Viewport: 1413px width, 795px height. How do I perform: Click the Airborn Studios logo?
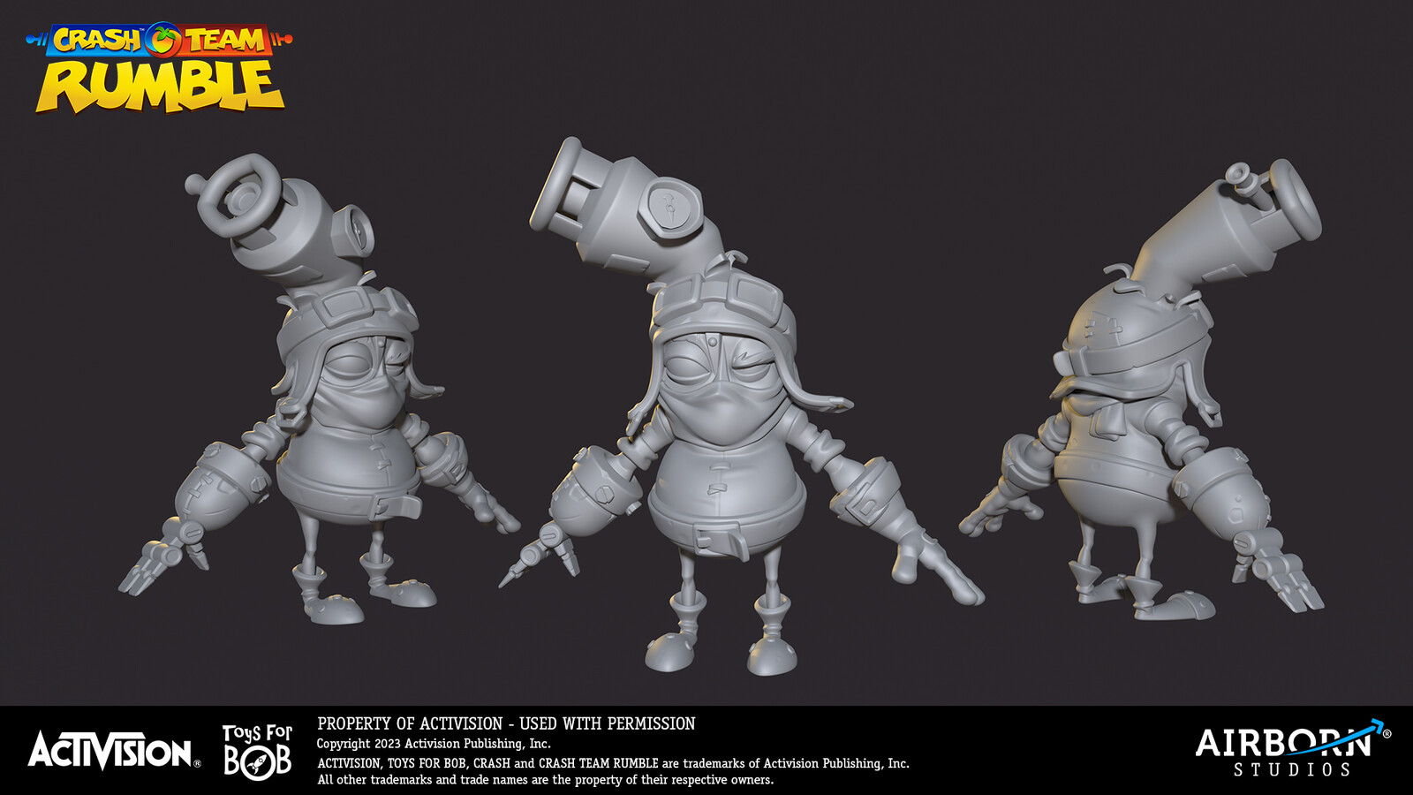click(x=1293, y=748)
